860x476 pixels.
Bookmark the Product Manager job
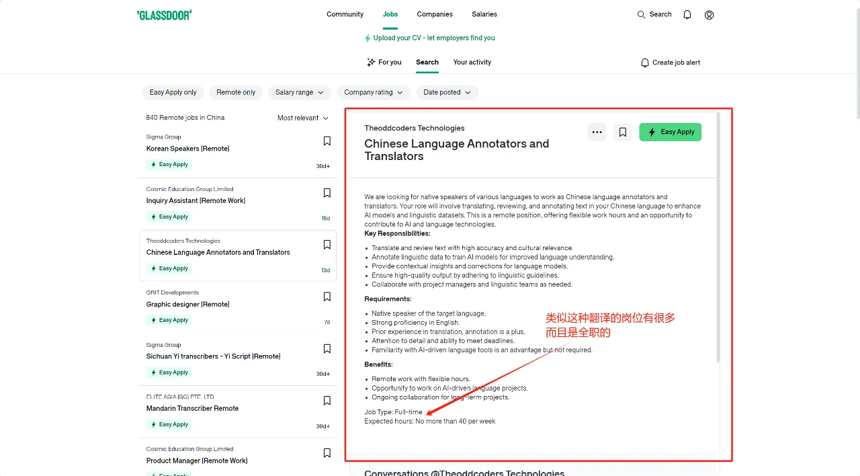pos(327,453)
